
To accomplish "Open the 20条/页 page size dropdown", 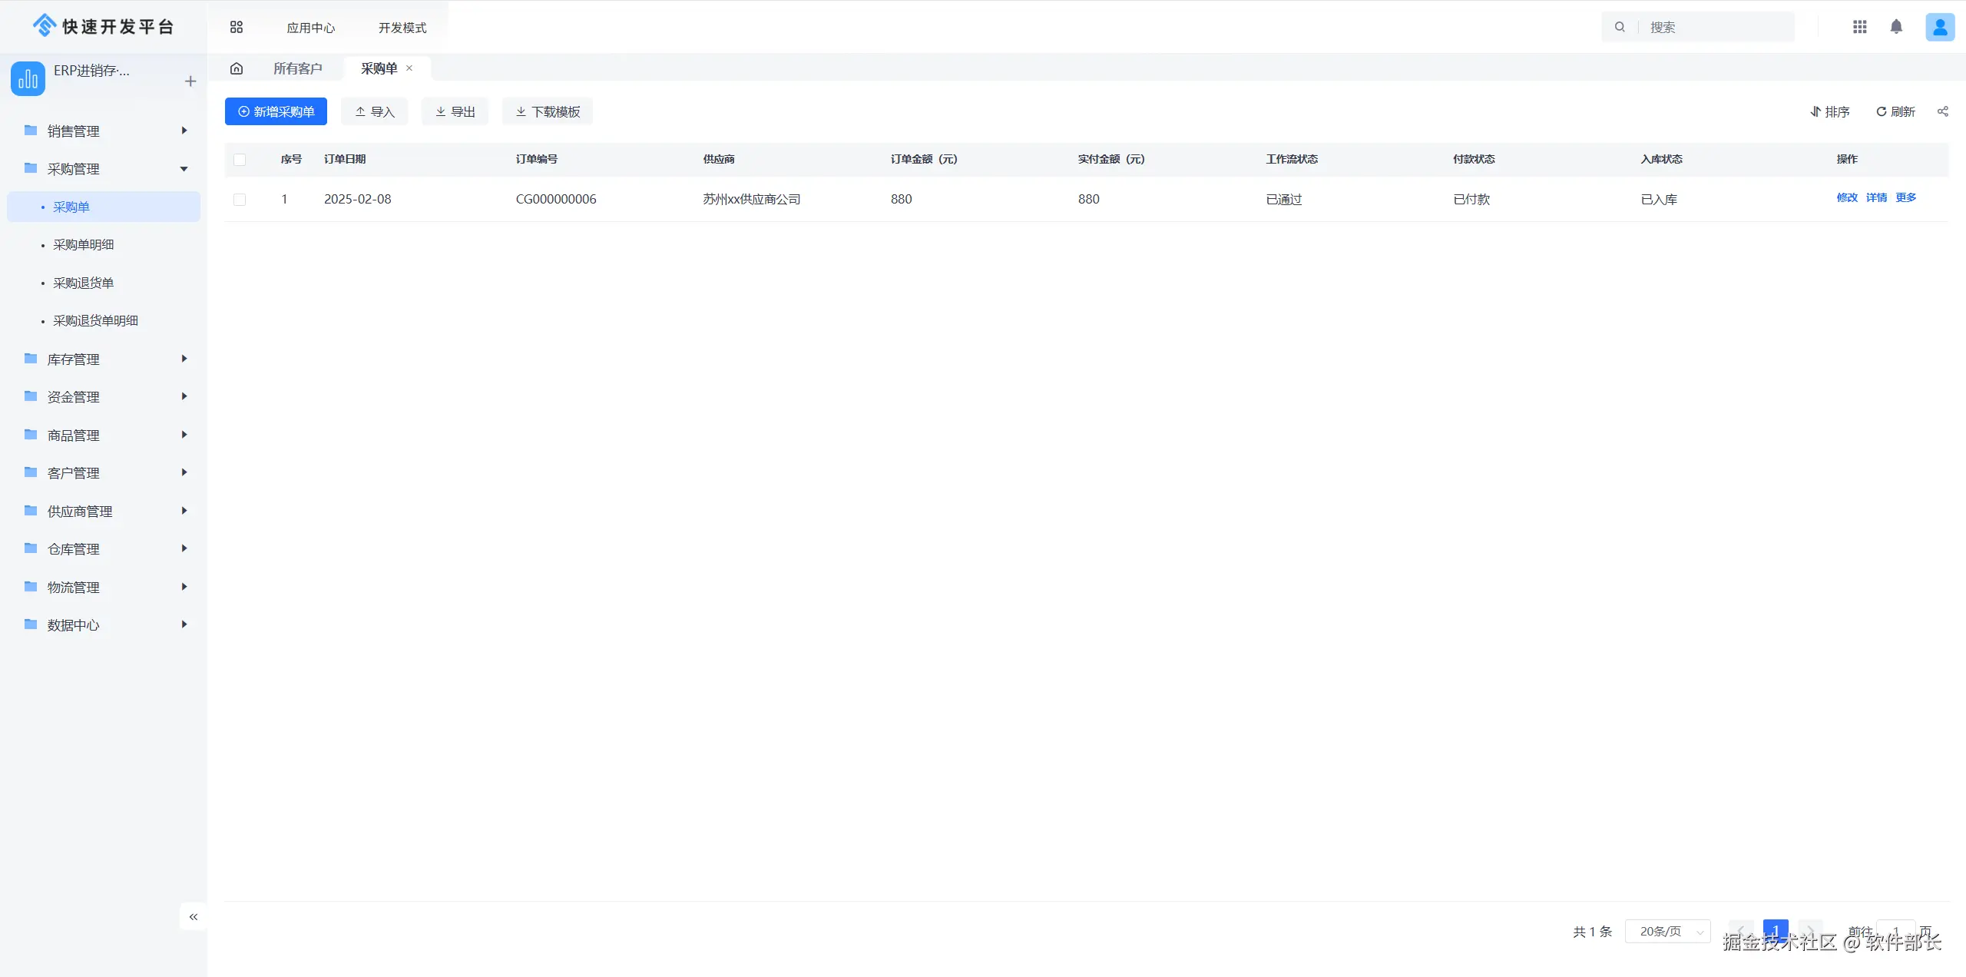I will tap(1667, 932).
